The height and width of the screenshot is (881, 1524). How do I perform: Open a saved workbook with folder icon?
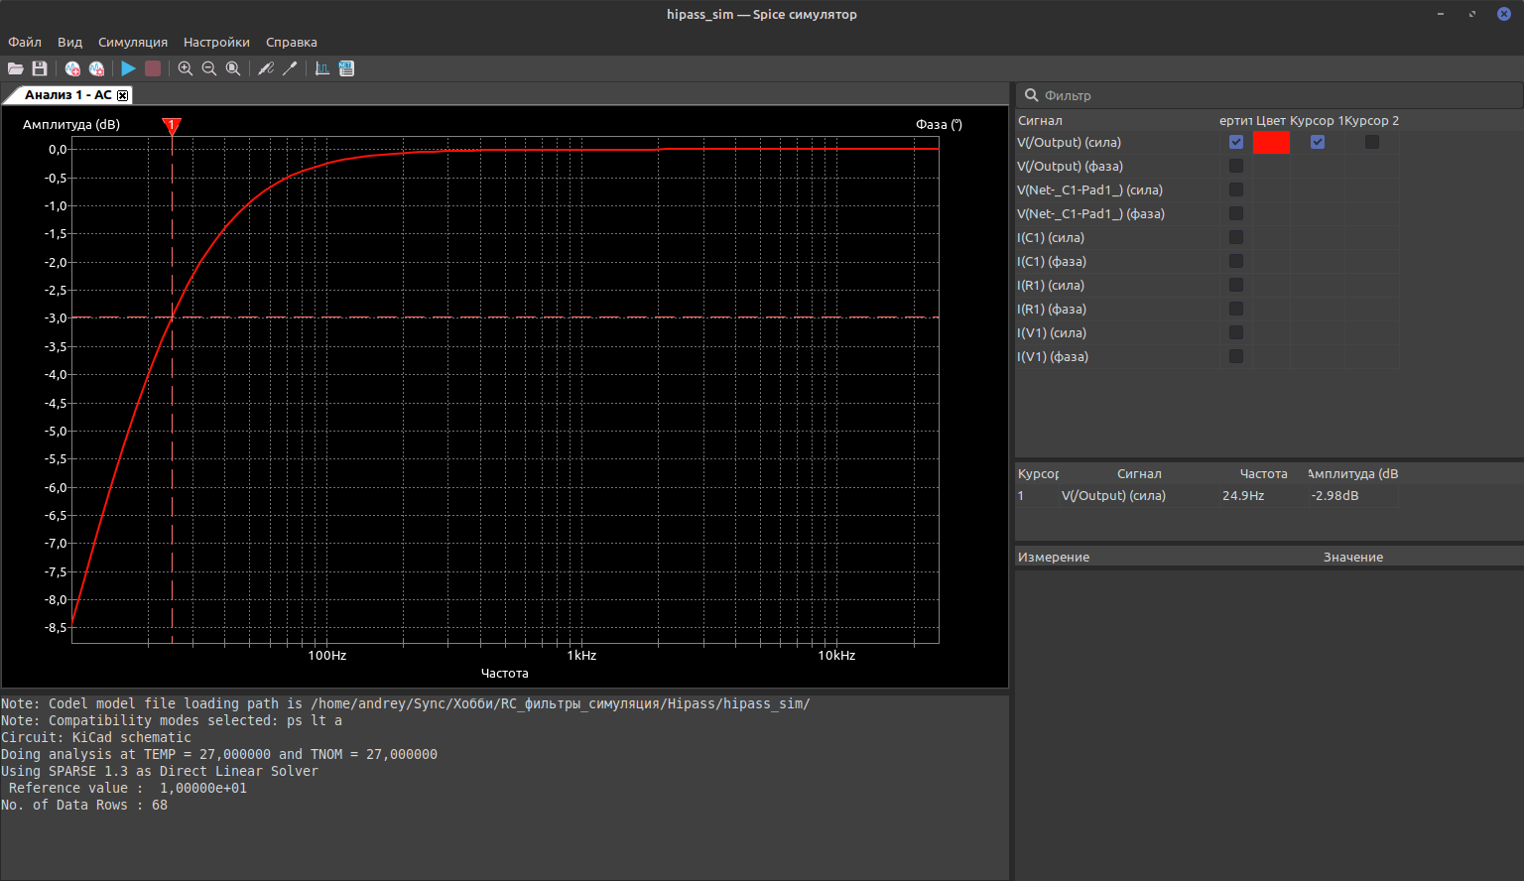[x=15, y=68]
